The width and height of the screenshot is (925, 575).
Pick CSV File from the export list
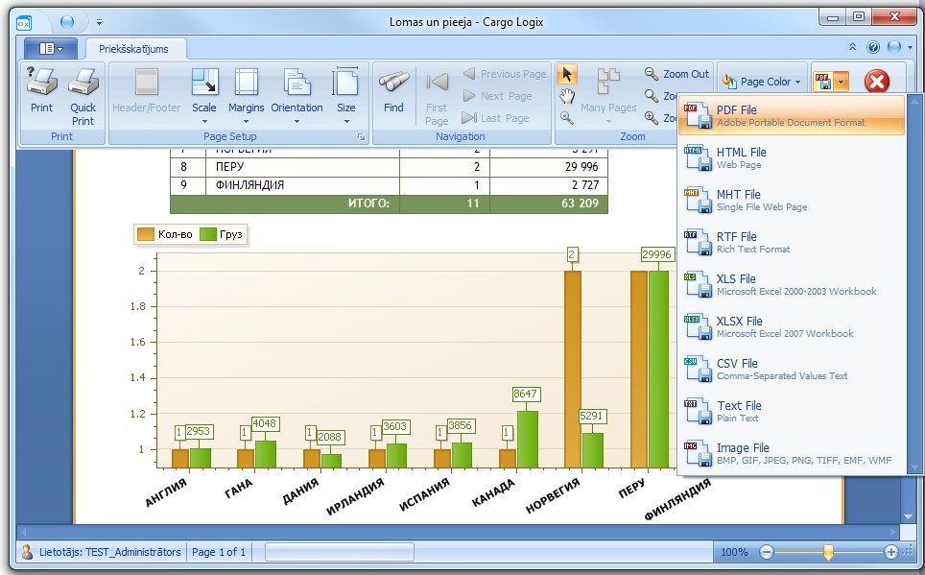coord(792,369)
